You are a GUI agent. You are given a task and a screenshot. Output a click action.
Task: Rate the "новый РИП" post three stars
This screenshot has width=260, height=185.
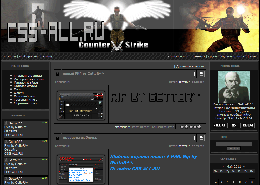(x=191, y=127)
